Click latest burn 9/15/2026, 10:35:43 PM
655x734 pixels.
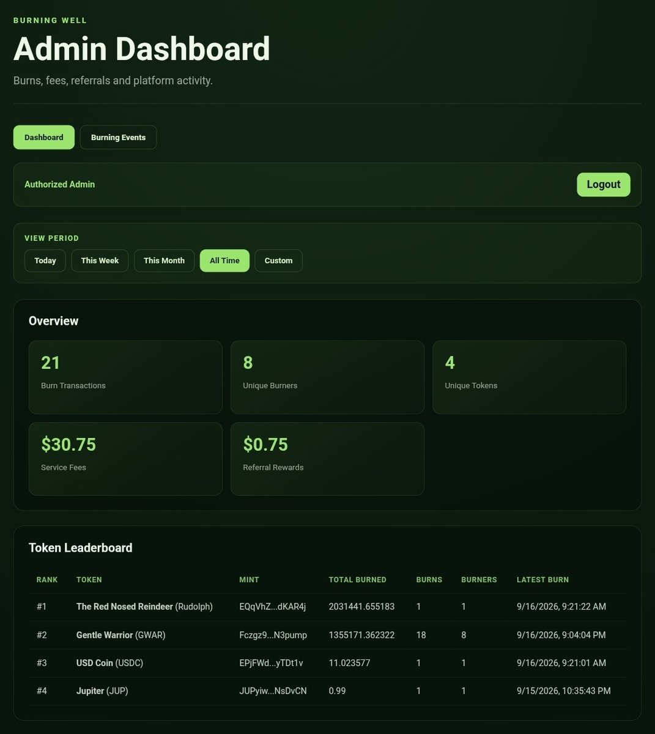[564, 691]
